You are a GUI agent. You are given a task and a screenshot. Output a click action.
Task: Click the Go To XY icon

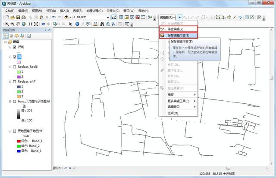click(113, 24)
